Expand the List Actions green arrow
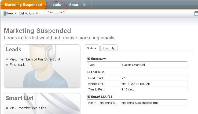 37,14
